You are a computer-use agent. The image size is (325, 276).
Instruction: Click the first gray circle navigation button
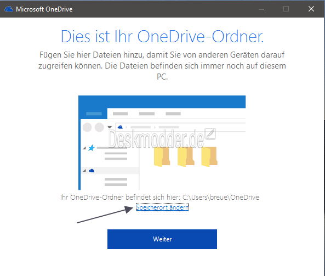(x=87, y=127)
